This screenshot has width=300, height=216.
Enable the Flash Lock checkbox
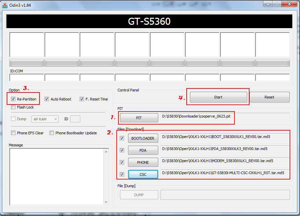[13, 107]
